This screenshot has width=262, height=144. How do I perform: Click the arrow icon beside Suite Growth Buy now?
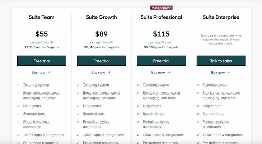(109, 72)
